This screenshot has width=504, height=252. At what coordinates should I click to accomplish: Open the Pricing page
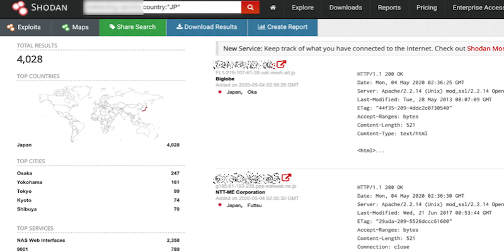coord(427,8)
